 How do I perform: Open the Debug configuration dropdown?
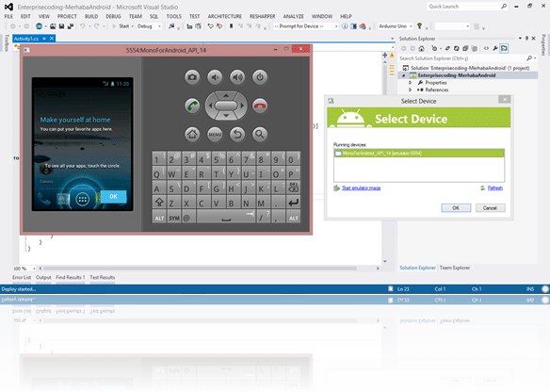click(x=159, y=26)
